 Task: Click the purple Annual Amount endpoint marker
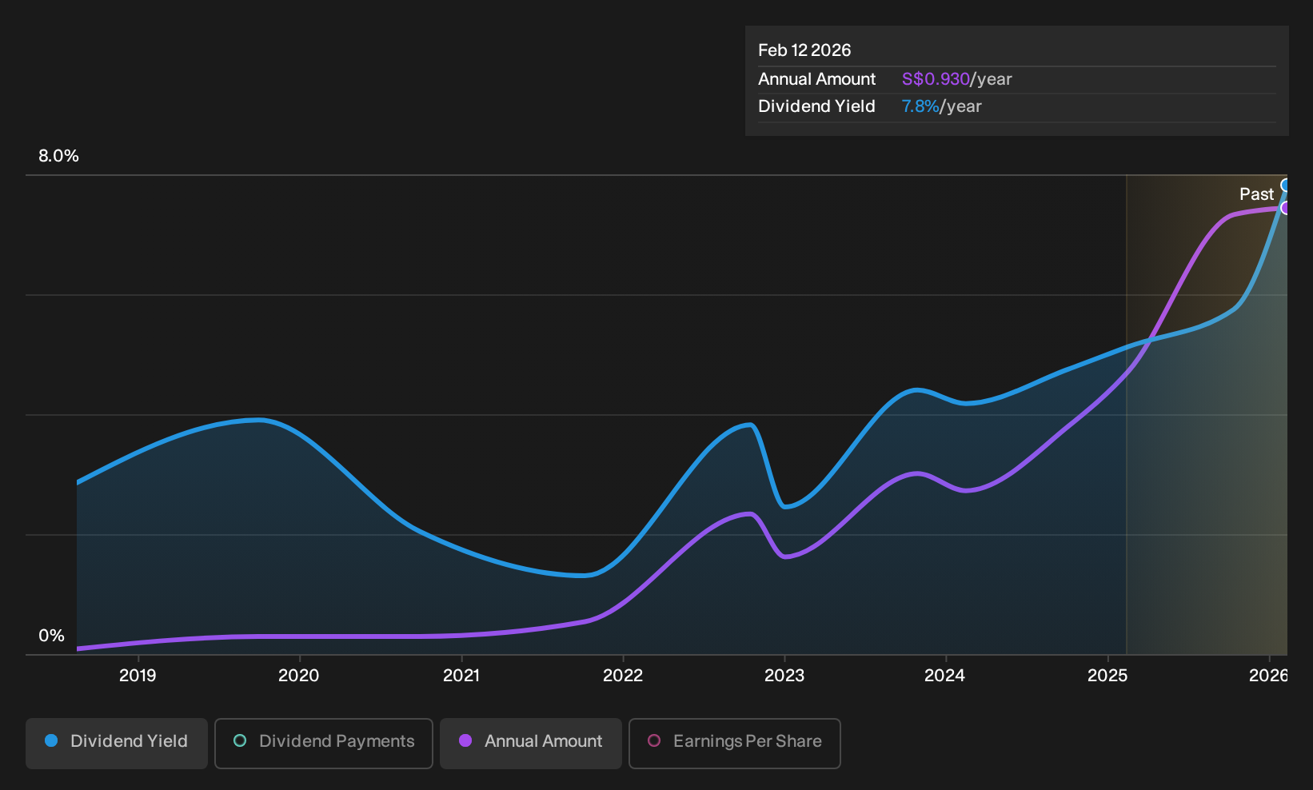pyautogui.click(x=1286, y=208)
